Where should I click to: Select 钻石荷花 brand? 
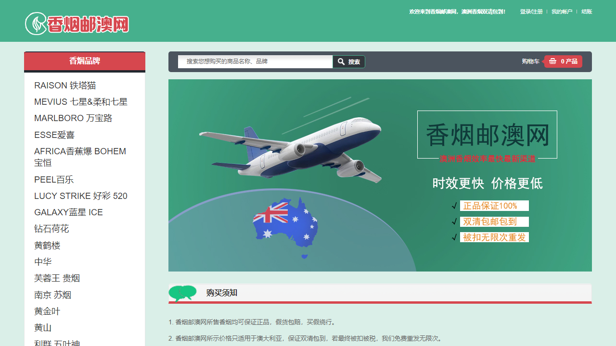[51, 229]
